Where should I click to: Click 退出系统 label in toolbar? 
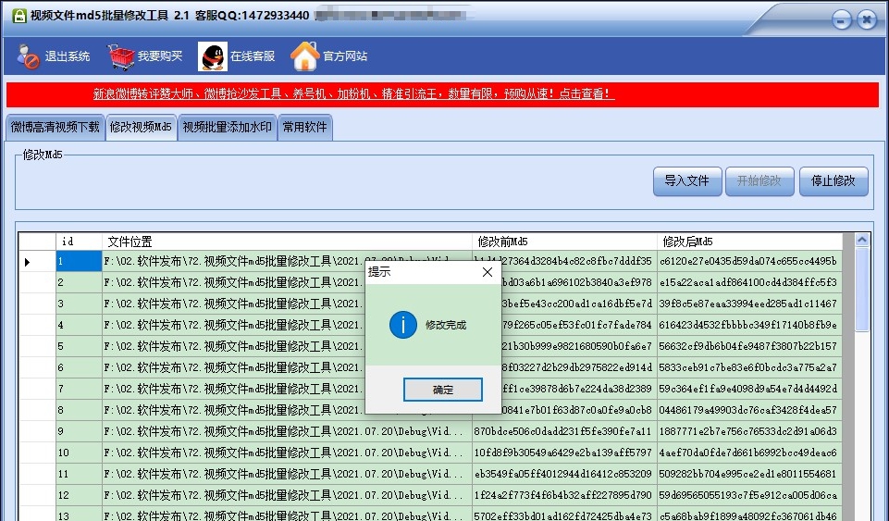click(x=68, y=56)
